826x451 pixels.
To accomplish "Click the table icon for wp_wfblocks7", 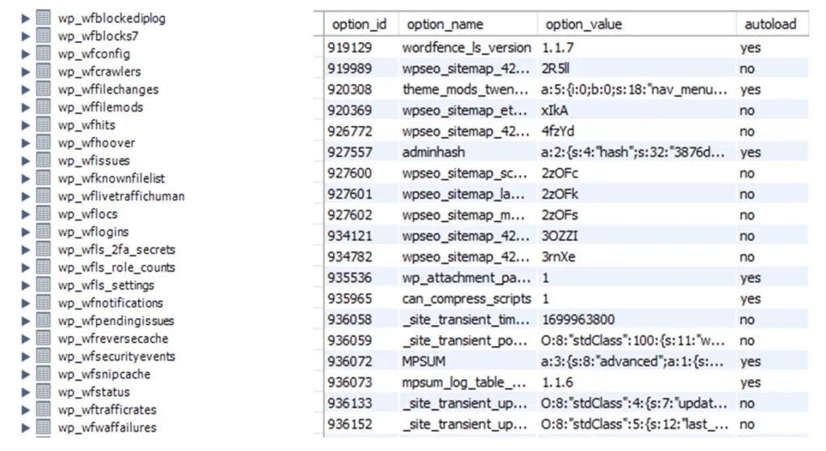I will point(44,35).
